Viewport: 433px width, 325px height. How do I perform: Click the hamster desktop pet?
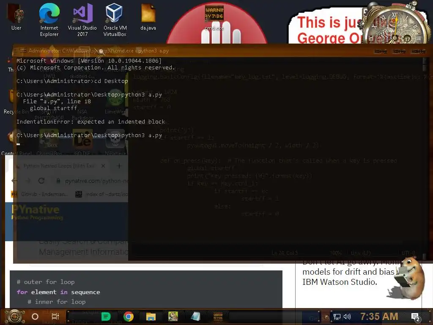coord(409,278)
